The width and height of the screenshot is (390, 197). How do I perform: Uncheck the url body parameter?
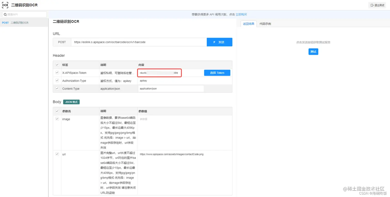pyautogui.click(x=57, y=154)
